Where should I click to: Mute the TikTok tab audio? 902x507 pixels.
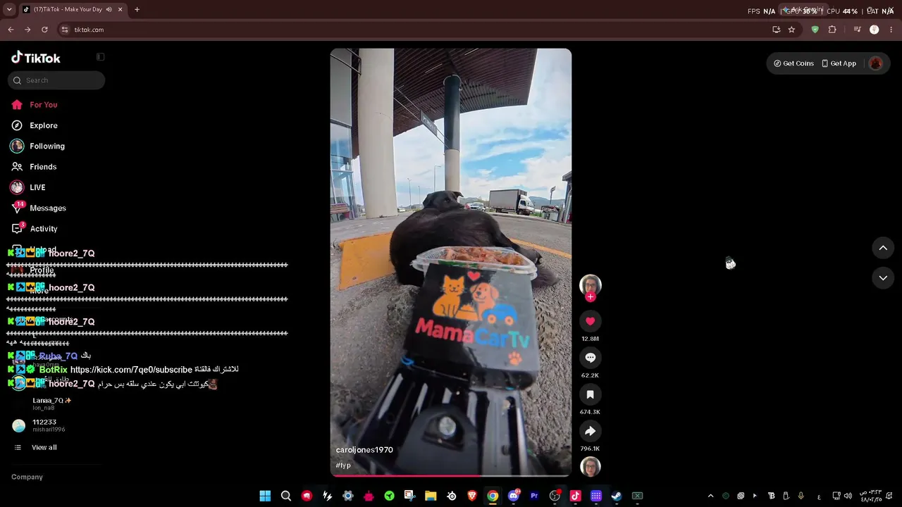point(109,10)
